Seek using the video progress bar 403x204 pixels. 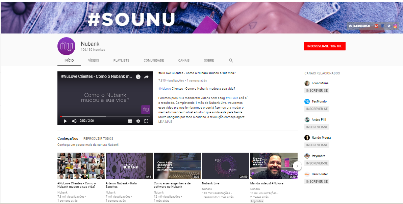pos(105,116)
